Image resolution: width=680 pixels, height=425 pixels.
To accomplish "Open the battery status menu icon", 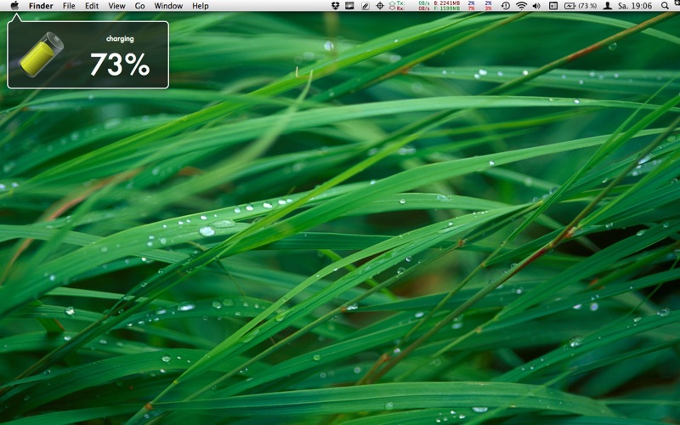I will click(x=569, y=6).
